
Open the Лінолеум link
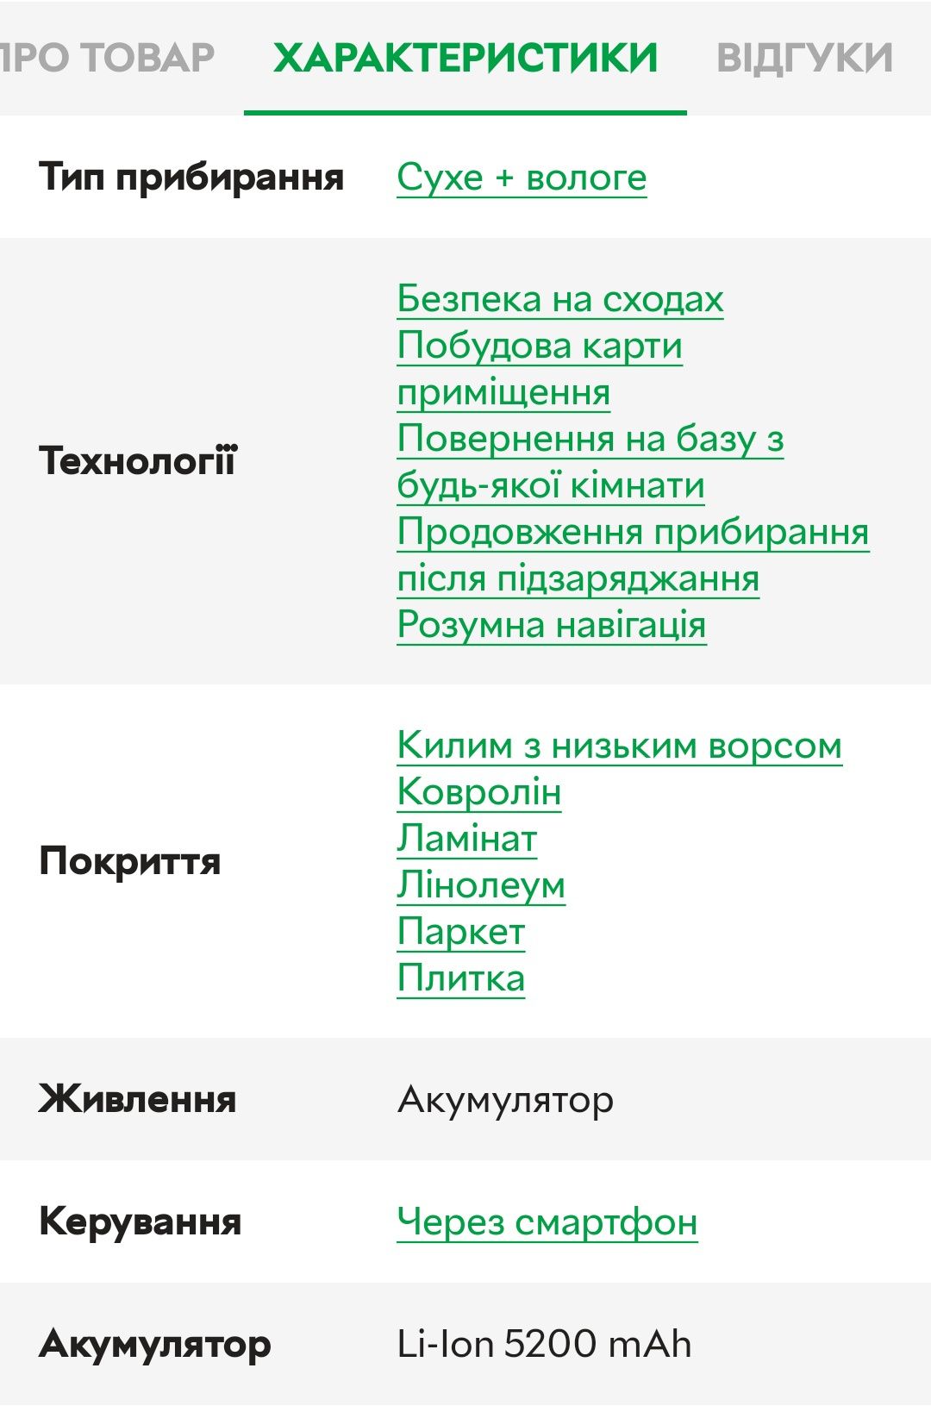(x=481, y=885)
